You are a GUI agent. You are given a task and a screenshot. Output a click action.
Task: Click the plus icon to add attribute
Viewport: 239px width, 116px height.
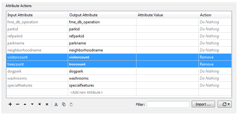pyautogui.click(x=10, y=104)
